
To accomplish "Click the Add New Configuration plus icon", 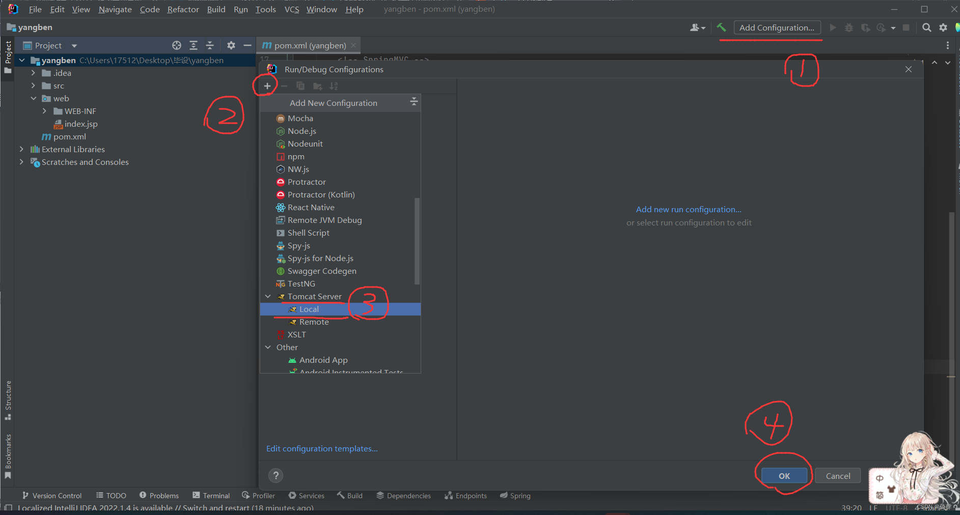I will (x=267, y=86).
